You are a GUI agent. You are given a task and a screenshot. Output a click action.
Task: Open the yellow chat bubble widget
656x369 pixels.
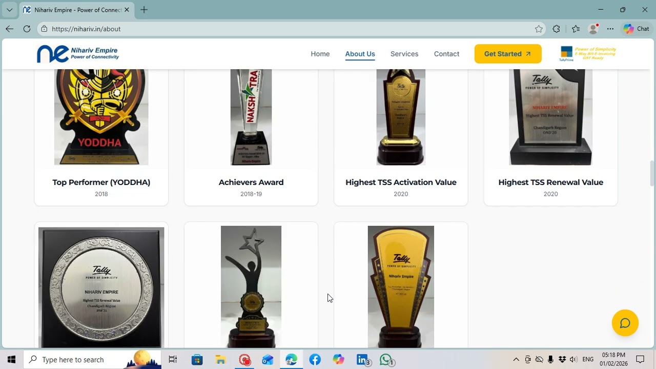pos(625,323)
